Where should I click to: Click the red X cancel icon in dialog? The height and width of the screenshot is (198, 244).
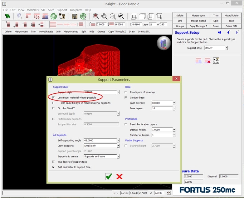pos(119,177)
